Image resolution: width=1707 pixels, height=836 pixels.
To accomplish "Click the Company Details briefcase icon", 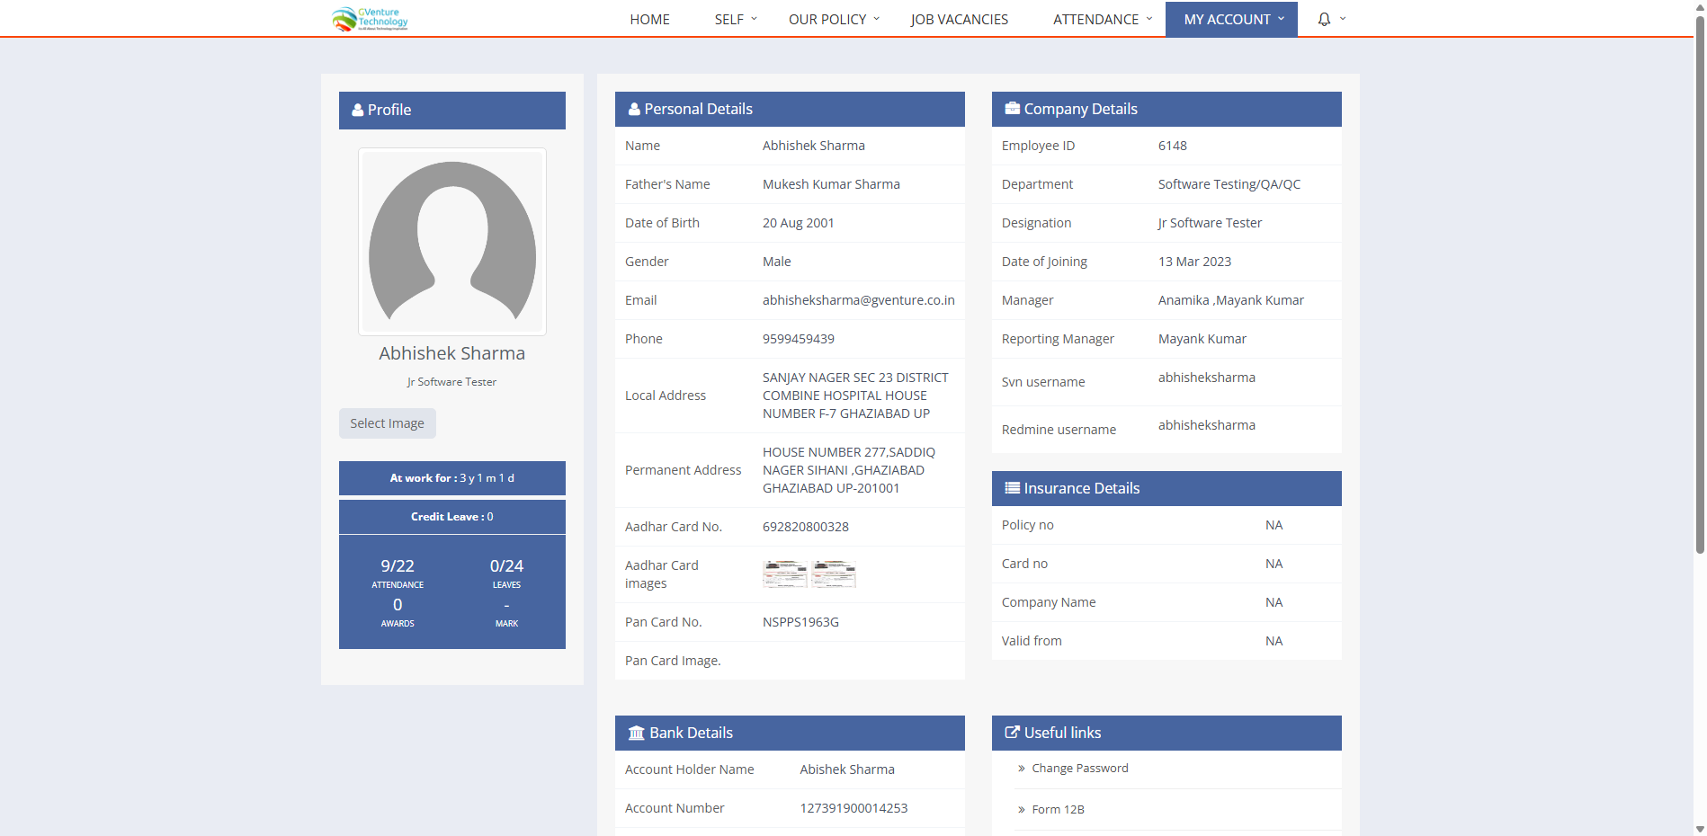I will pyautogui.click(x=1012, y=109).
